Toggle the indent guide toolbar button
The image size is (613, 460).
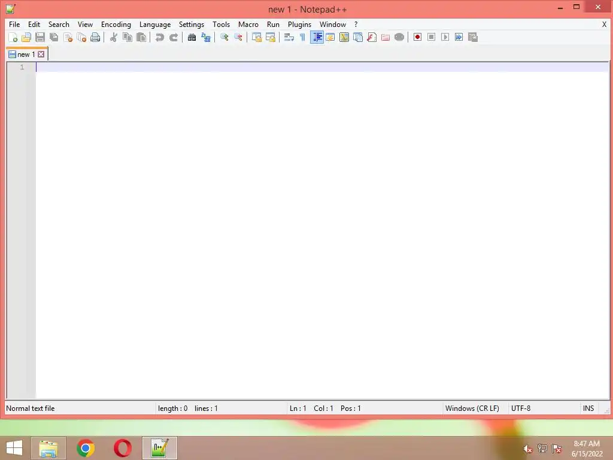coord(317,37)
